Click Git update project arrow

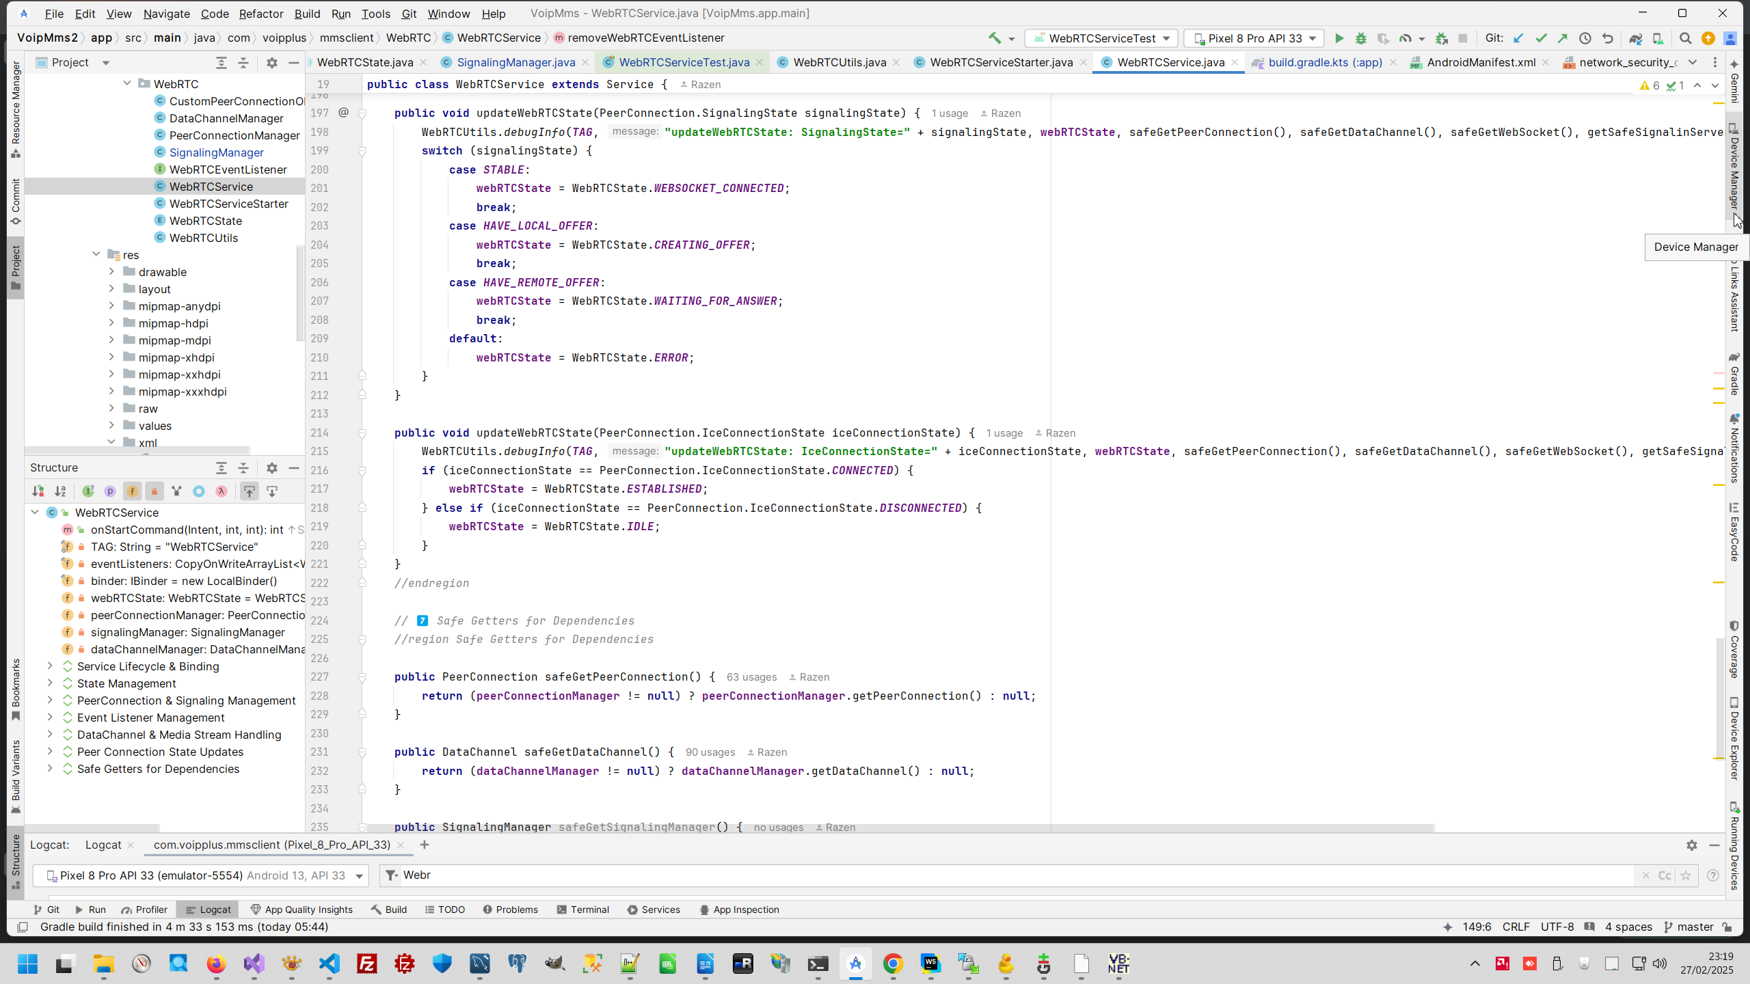(x=1518, y=38)
